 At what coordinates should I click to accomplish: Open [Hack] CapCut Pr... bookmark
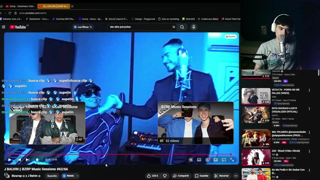pyautogui.click(x=116, y=19)
